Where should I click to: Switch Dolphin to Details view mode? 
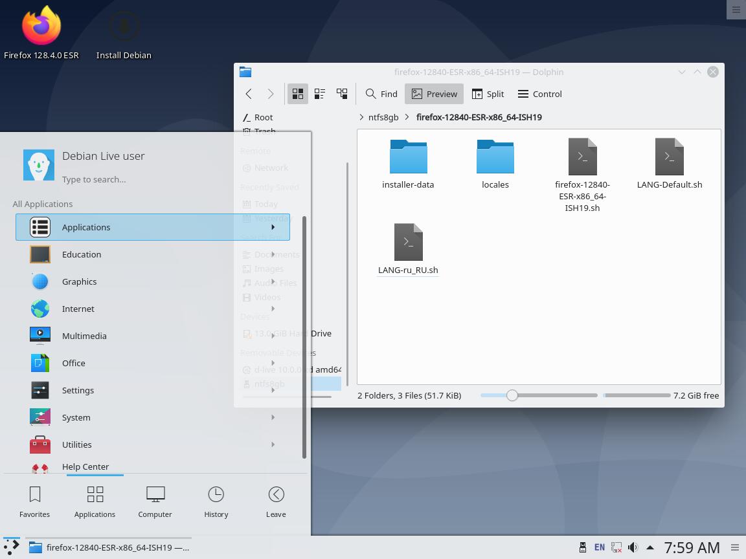click(x=342, y=94)
